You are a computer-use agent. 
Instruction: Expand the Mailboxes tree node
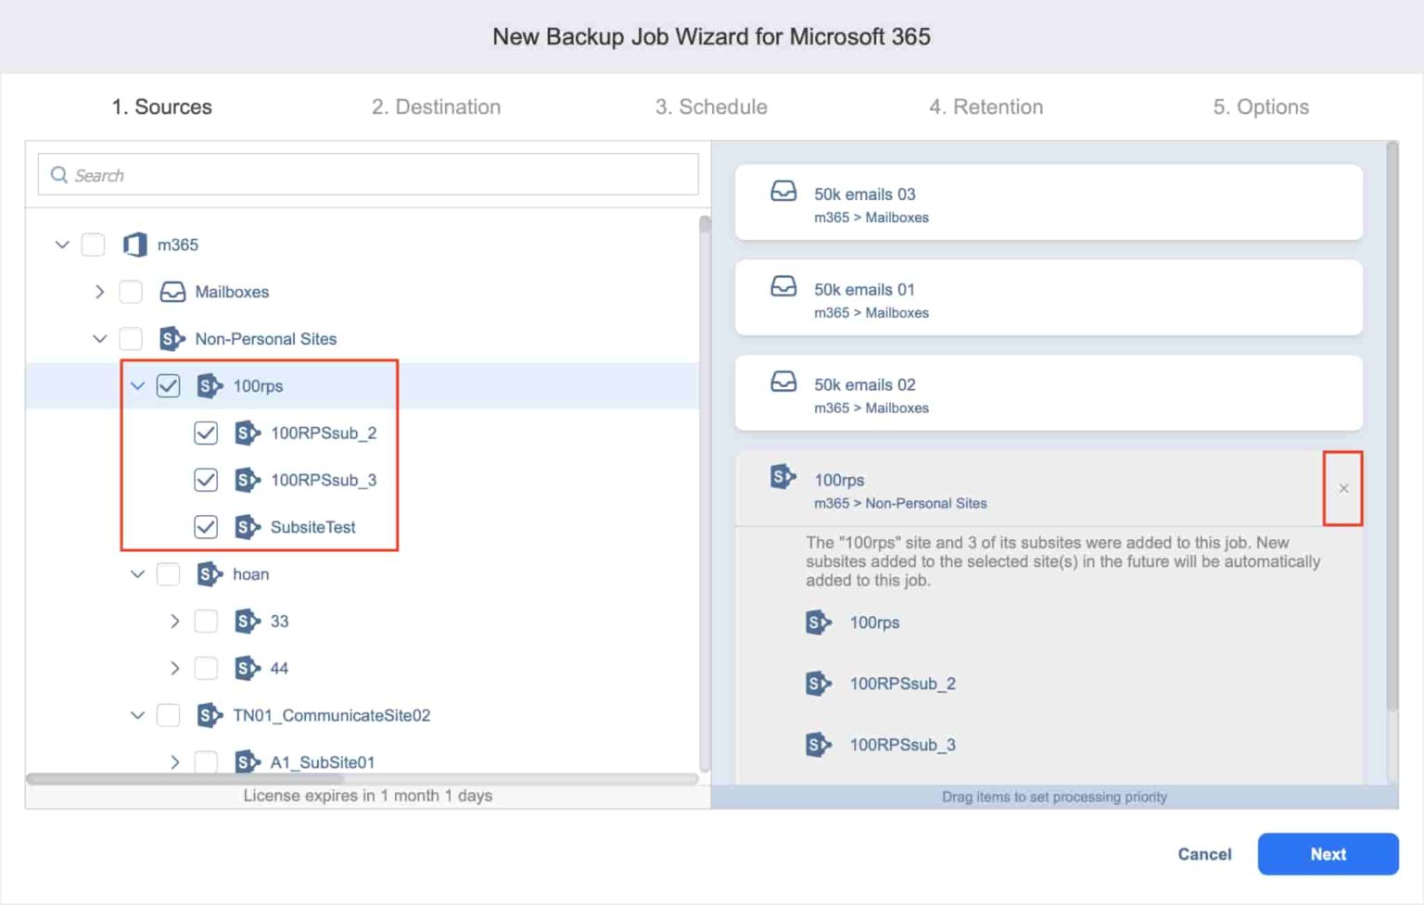click(x=99, y=292)
